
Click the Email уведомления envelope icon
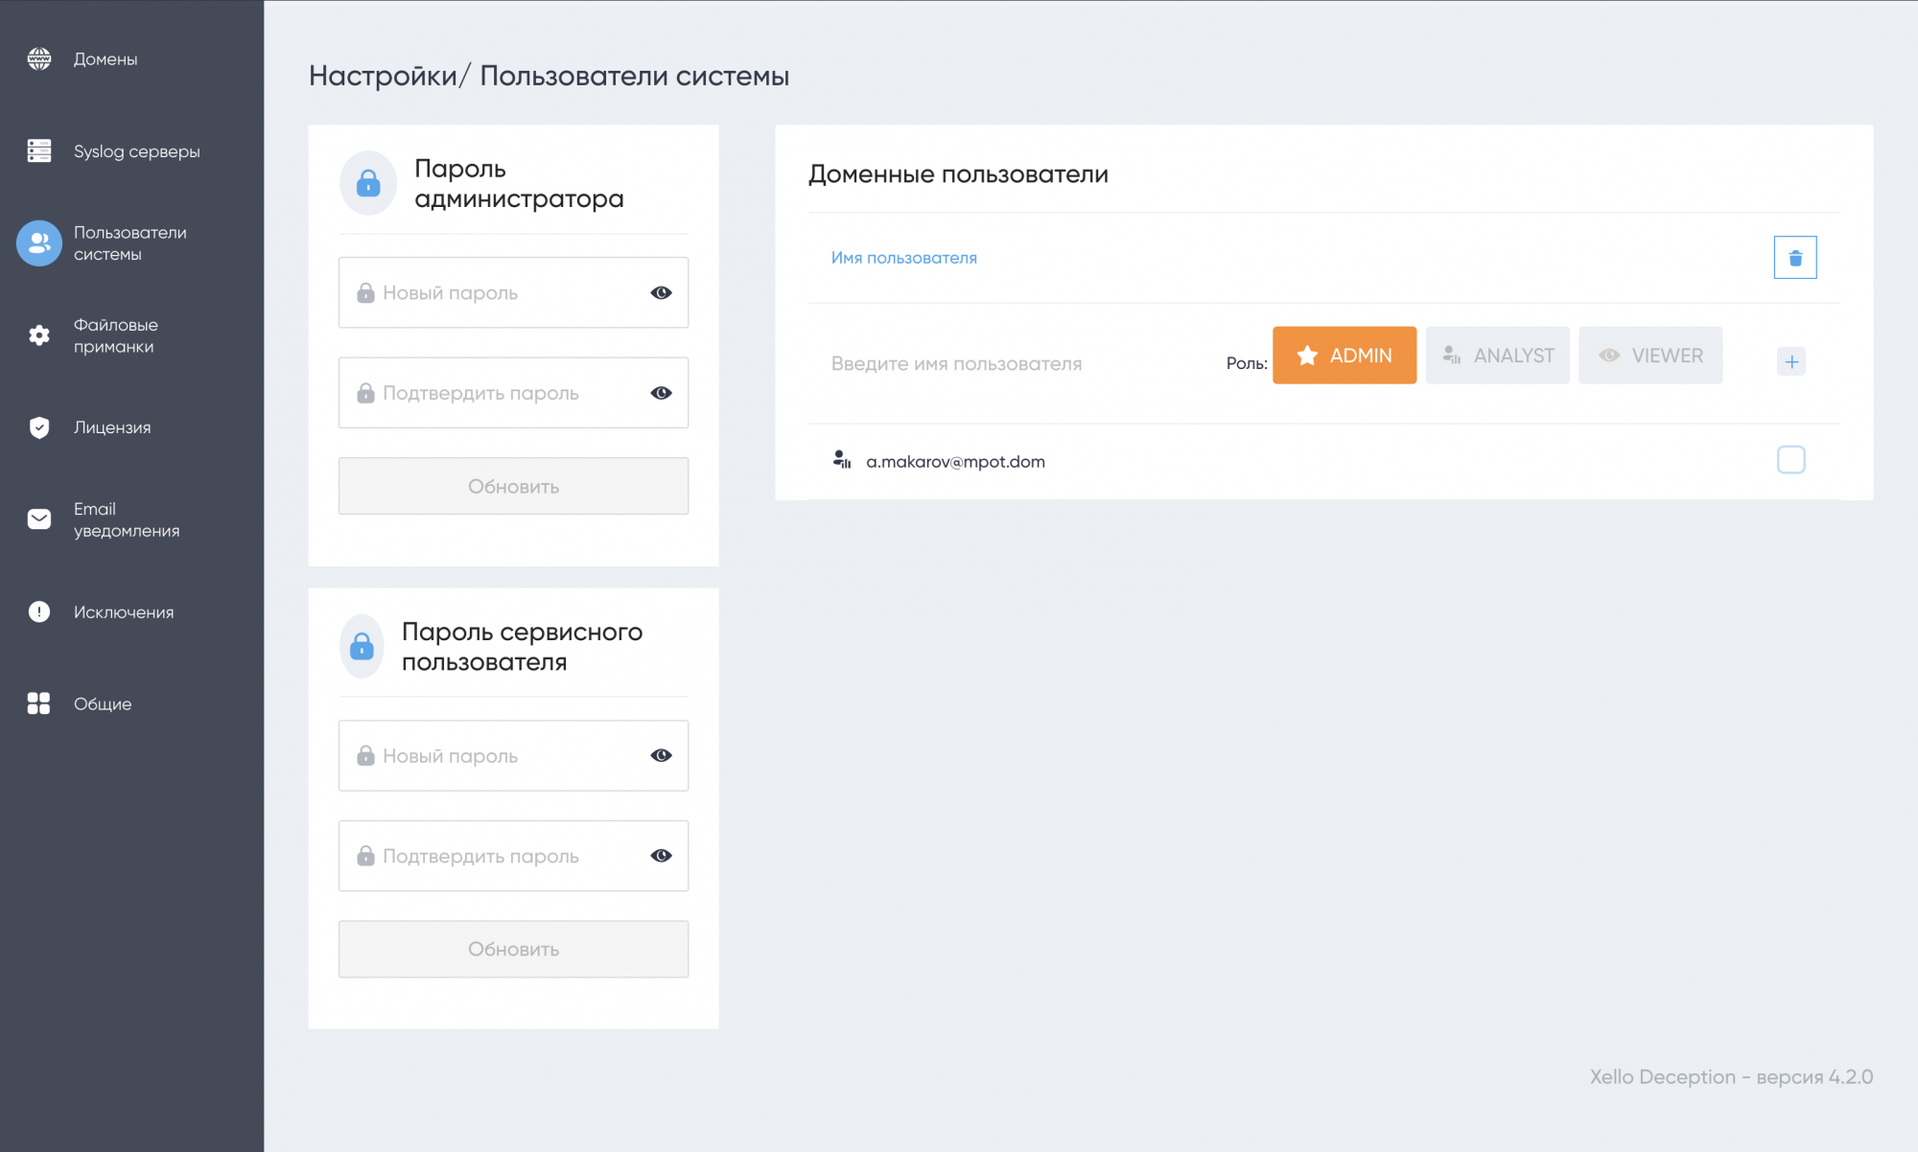pyautogui.click(x=39, y=519)
